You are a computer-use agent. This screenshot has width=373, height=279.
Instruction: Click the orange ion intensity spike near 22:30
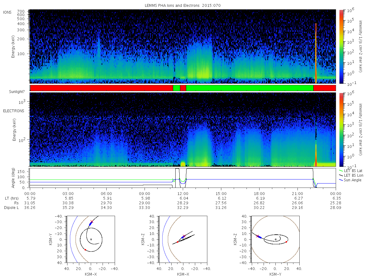316,53
